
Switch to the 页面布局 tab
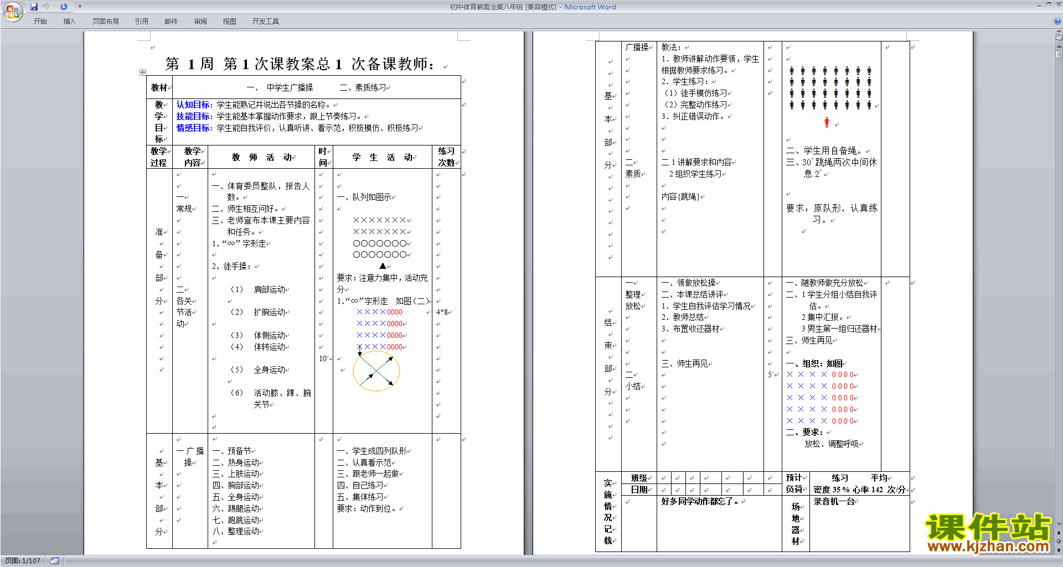click(106, 21)
